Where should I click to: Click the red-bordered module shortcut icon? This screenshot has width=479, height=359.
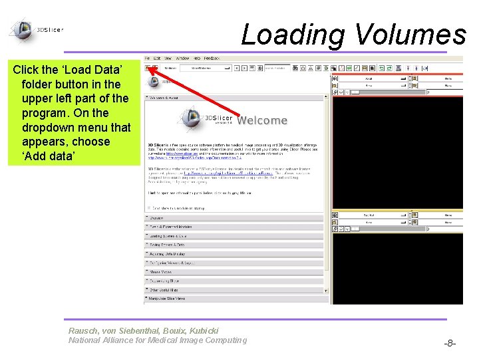click(x=341, y=68)
